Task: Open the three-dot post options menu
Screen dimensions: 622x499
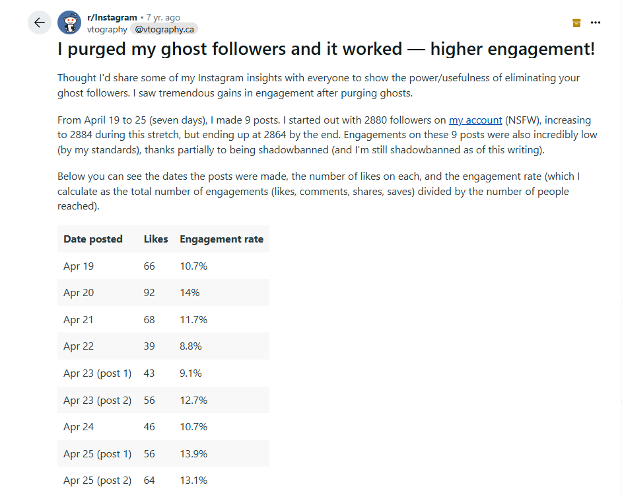Action: 596,22
